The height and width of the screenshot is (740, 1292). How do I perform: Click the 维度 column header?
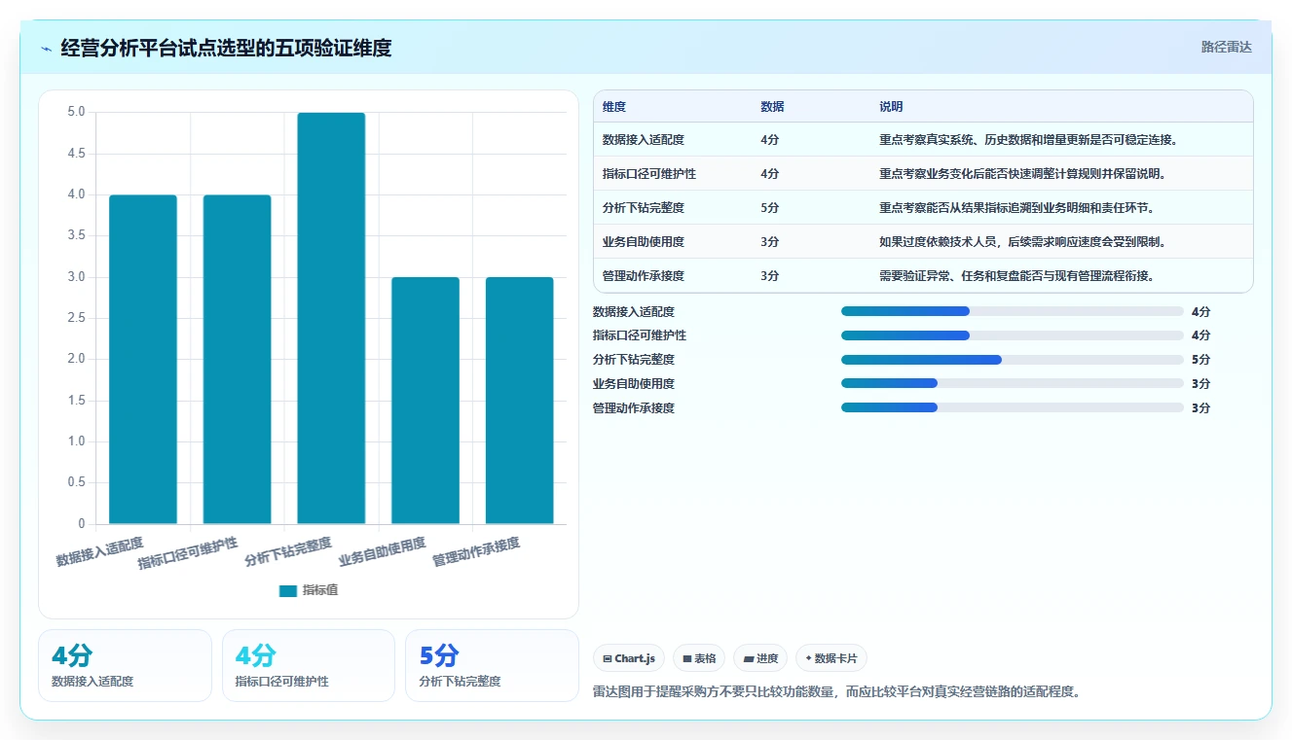[614, 107]
